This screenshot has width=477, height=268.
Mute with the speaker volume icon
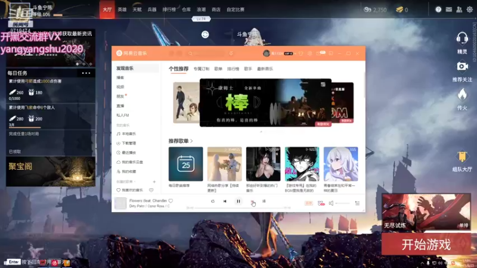click(331, 203)
